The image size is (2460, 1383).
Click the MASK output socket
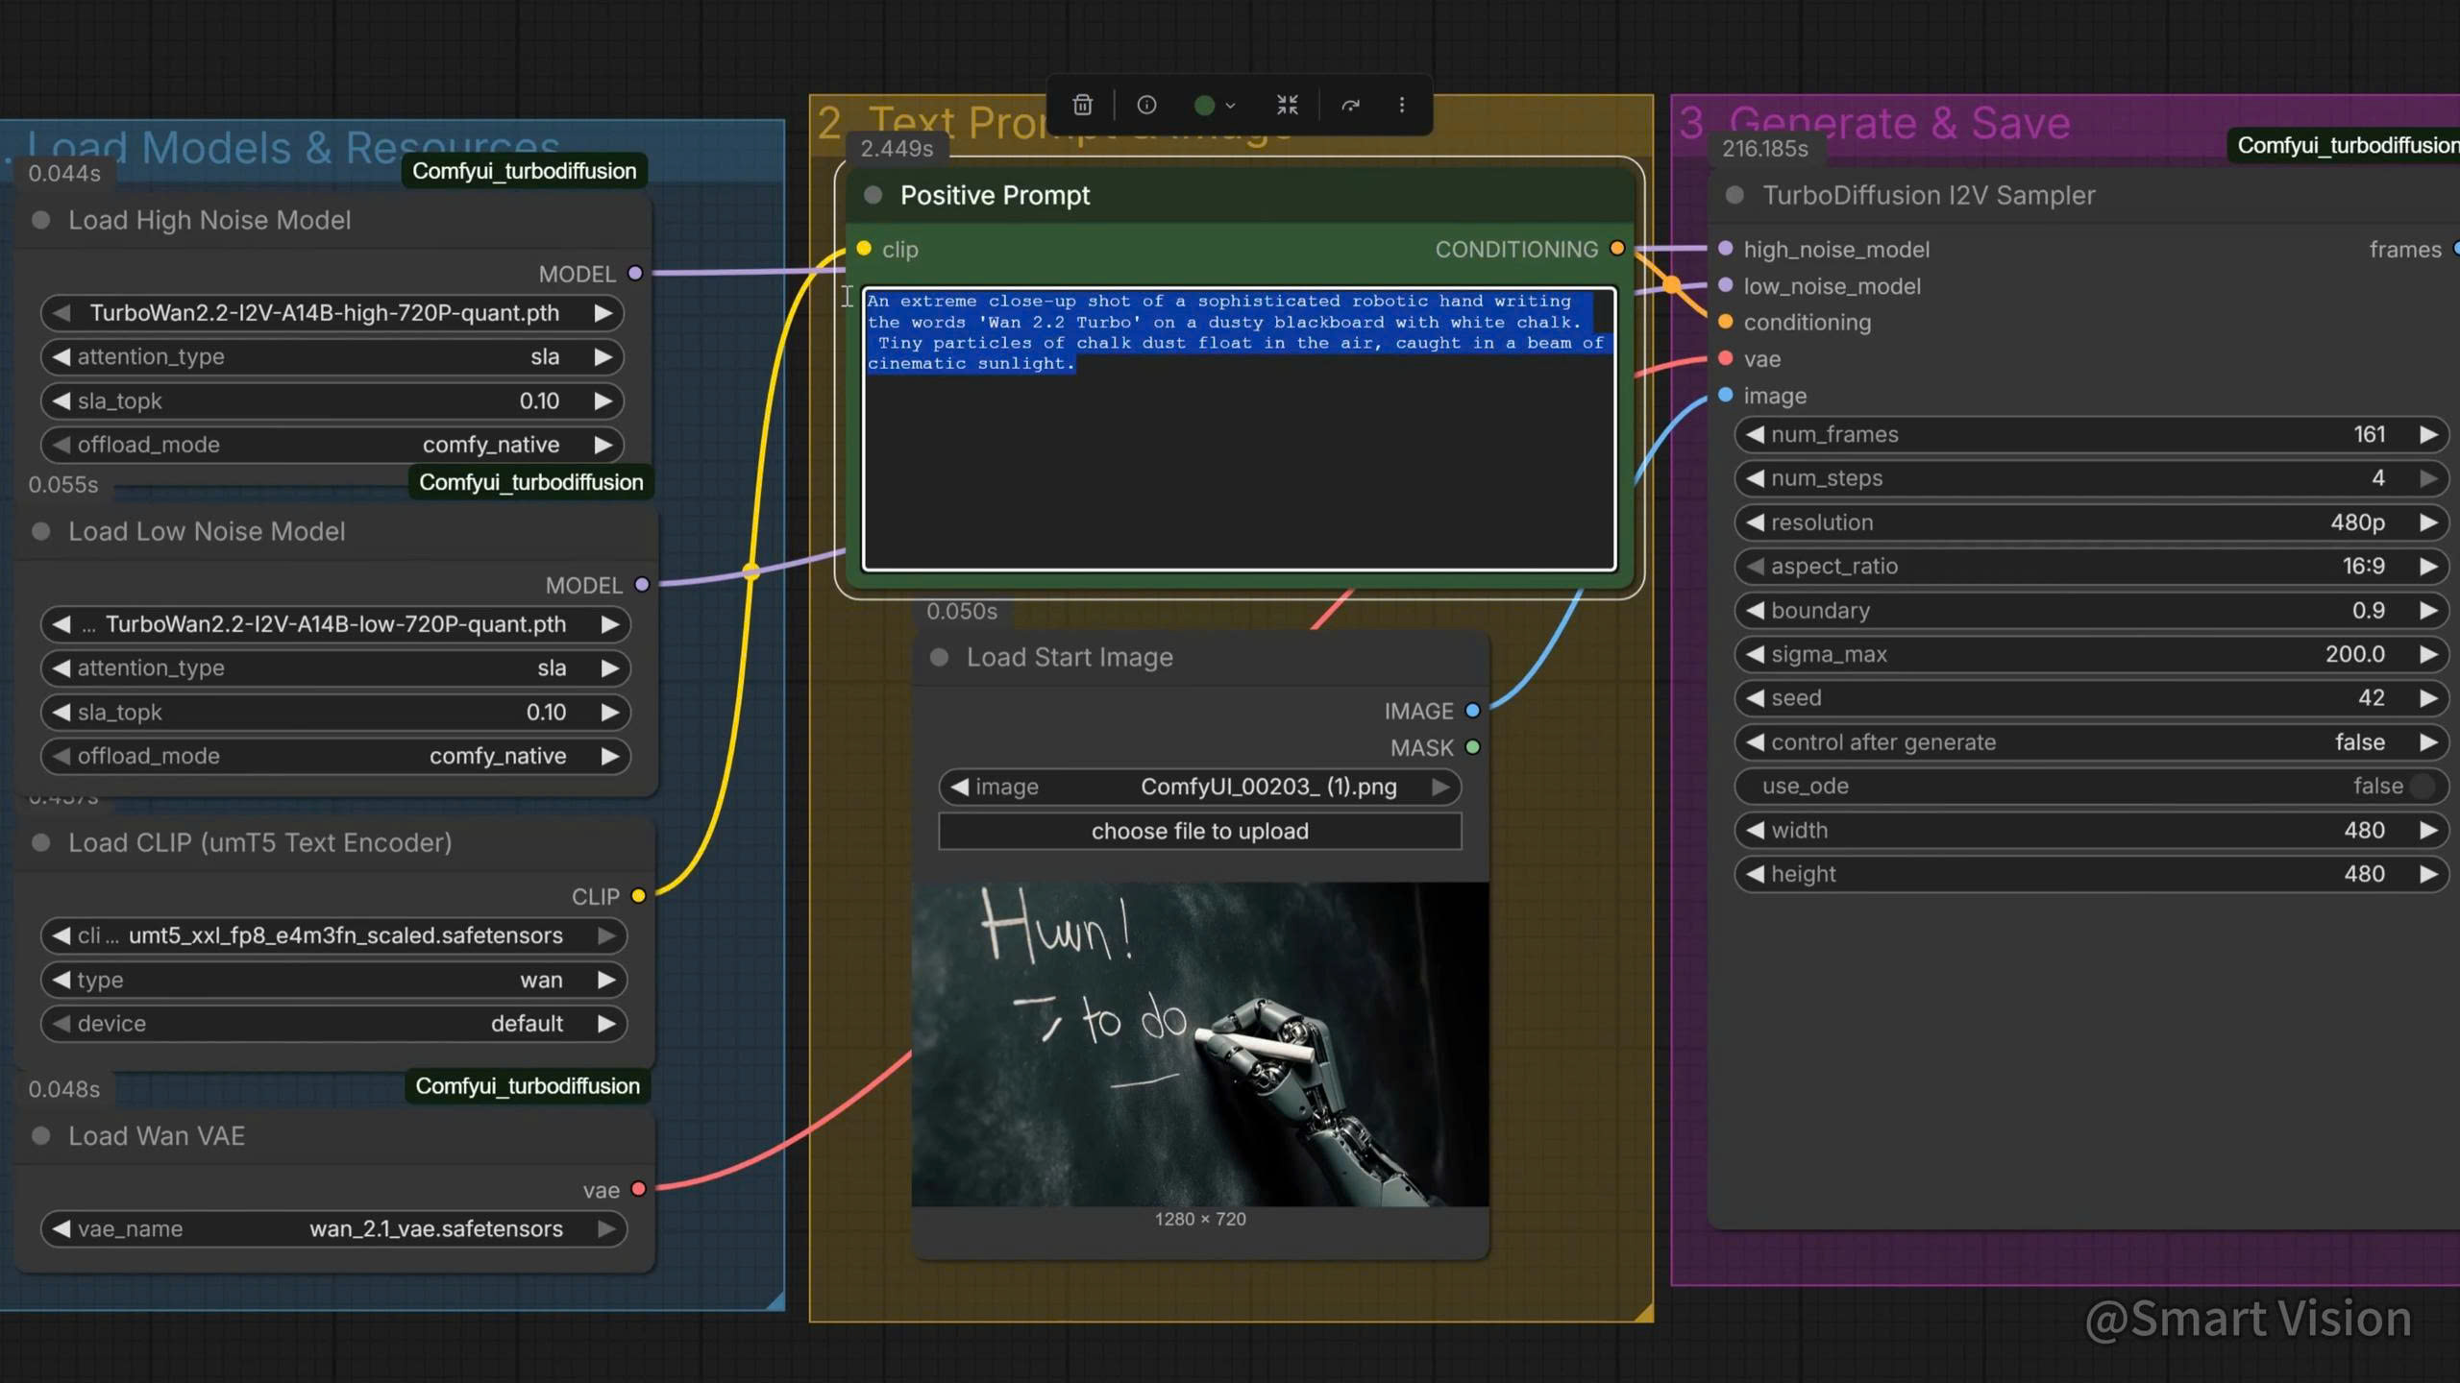pyautogui.click(x=1472, y=747)
